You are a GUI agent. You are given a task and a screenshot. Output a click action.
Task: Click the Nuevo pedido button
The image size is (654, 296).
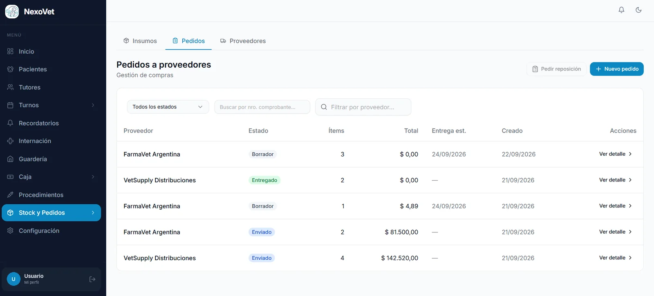[x=617, y=69]
